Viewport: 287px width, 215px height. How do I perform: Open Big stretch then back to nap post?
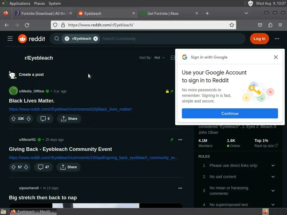point(43,198)
